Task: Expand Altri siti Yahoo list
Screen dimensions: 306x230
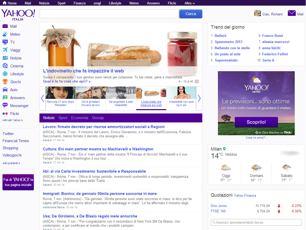Action: click(13, 120)
